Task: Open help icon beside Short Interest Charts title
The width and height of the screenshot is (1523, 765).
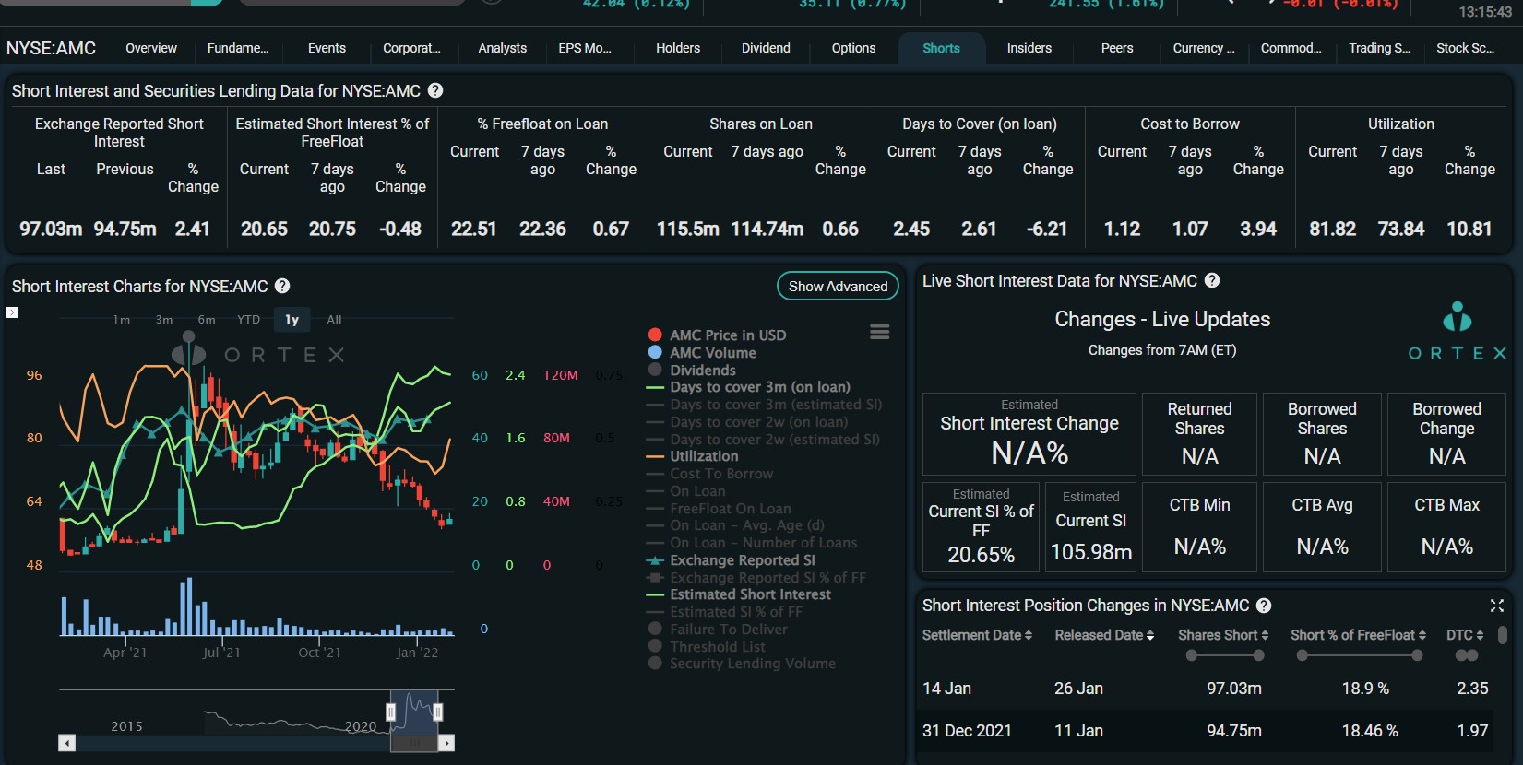Action: tap(282, 286)
